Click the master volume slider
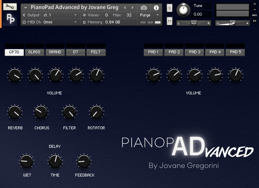The height and width of the screenshot is (188, 259). click(x=232, y=23)
